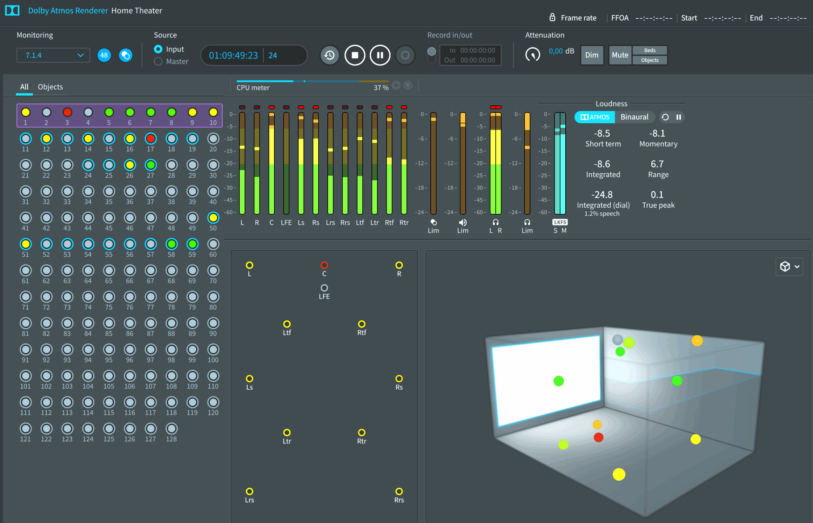Switch loudness view to Binaural
The width and height of the screenshot is (813, 523).
point(634,117)
